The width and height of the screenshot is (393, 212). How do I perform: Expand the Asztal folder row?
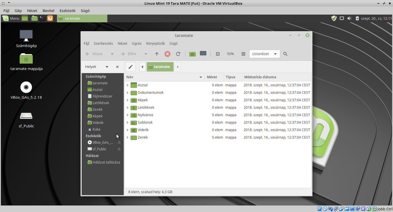pos(127,85)
